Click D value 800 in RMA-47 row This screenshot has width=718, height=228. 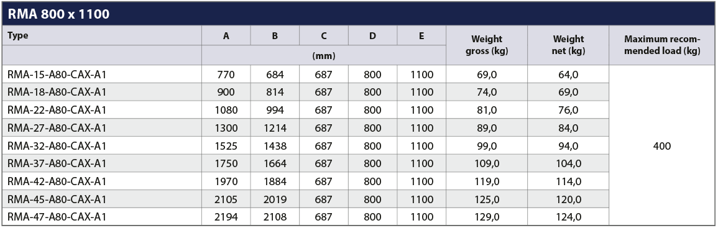pyautogui.click(x=372, y=217)
